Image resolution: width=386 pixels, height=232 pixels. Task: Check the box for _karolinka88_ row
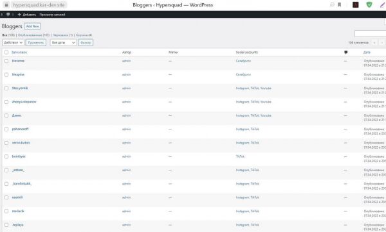pyautogui.click(x=6, y=184)
